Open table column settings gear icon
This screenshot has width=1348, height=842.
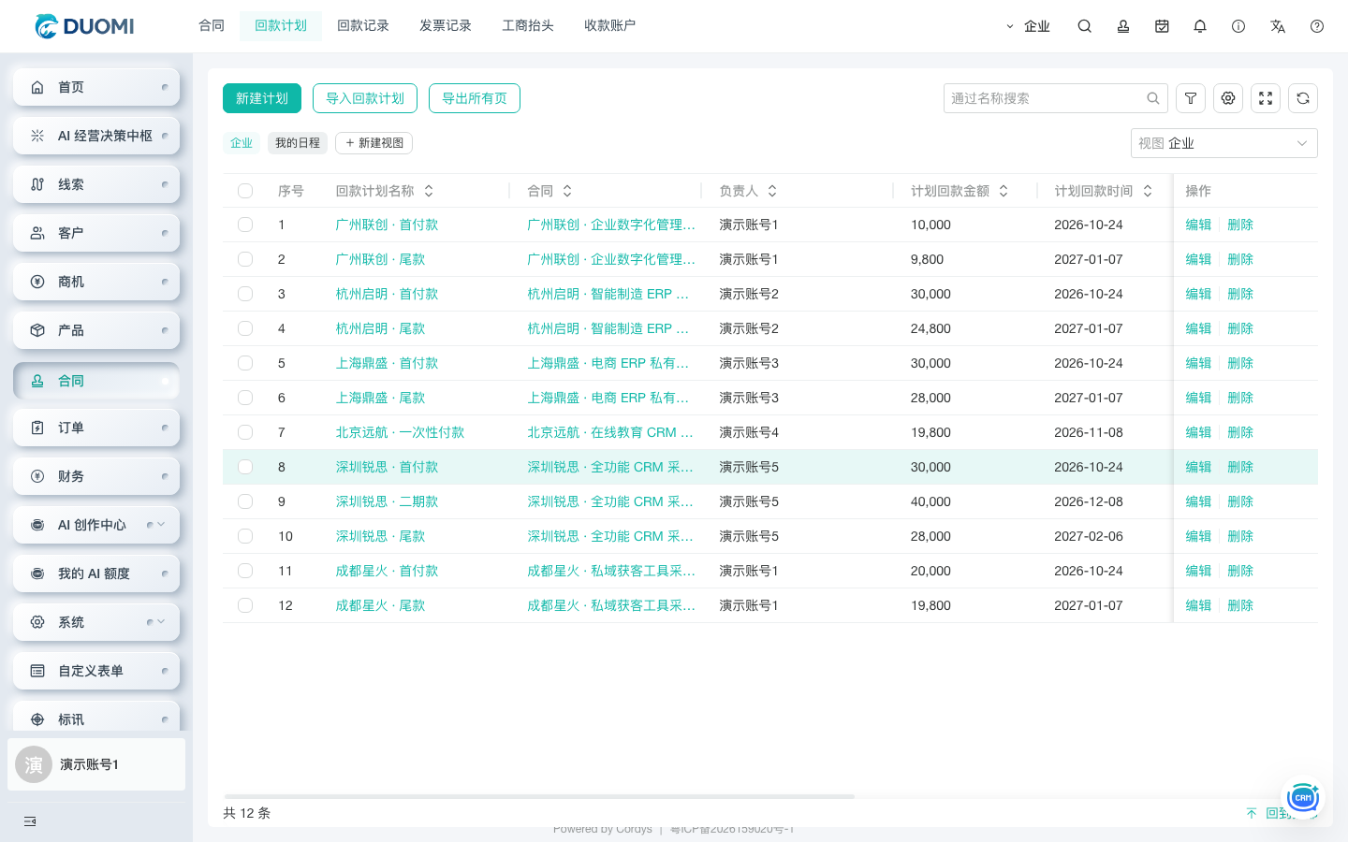[1228, 98]
